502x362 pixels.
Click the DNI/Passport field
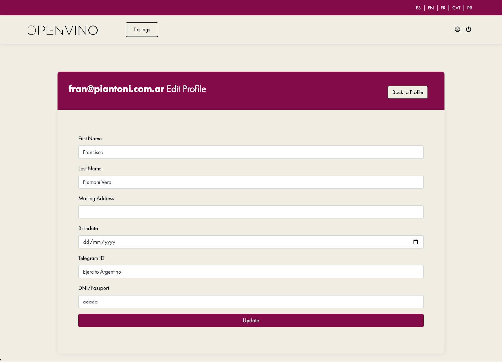click(x=251, y=302)
